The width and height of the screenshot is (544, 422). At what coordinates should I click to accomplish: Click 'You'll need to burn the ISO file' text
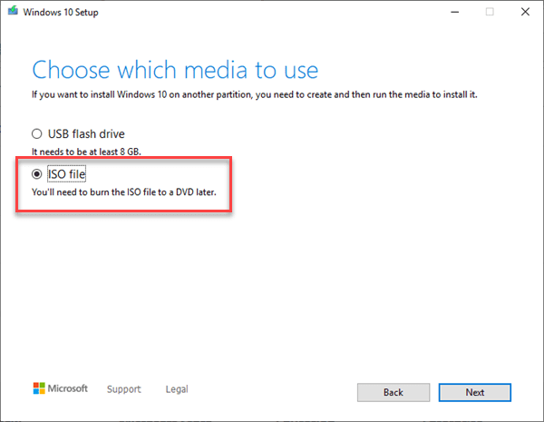pyautogui.click(x=124, y=192)
